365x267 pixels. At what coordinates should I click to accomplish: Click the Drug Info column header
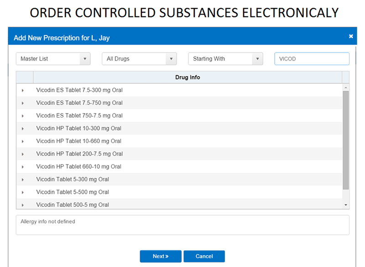tap(188, 77)
